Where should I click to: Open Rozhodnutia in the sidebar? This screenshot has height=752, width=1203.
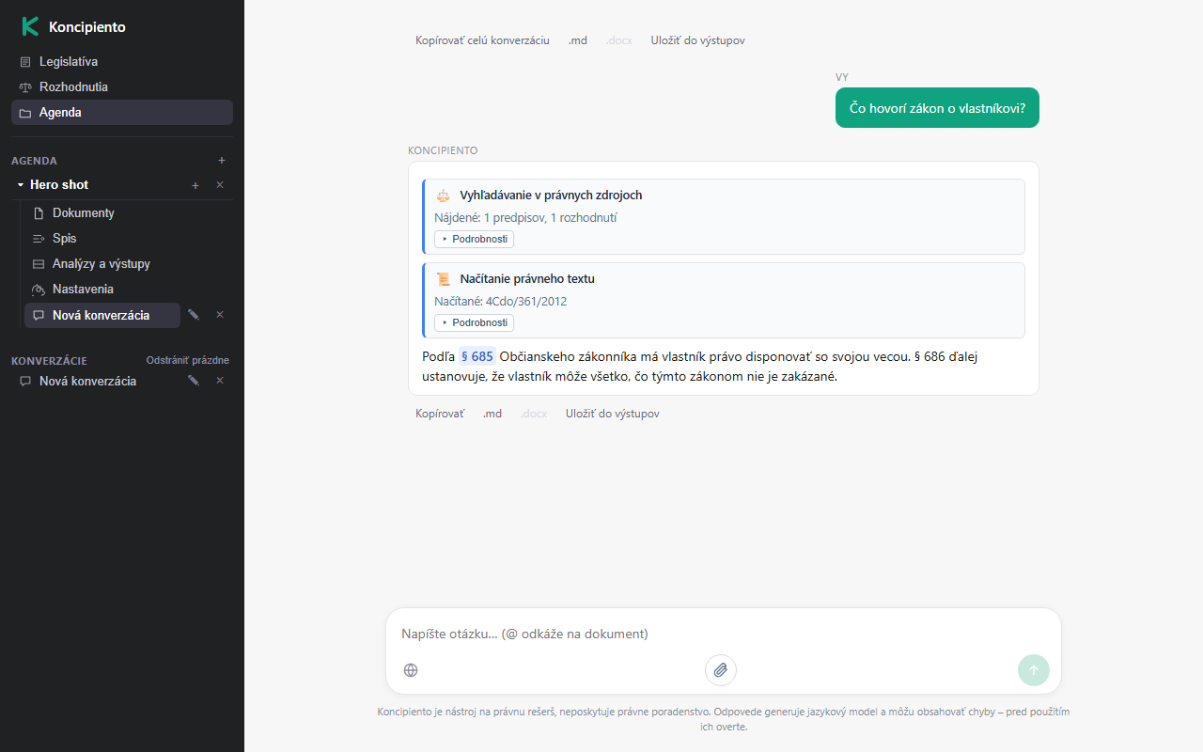pos(122,87)
